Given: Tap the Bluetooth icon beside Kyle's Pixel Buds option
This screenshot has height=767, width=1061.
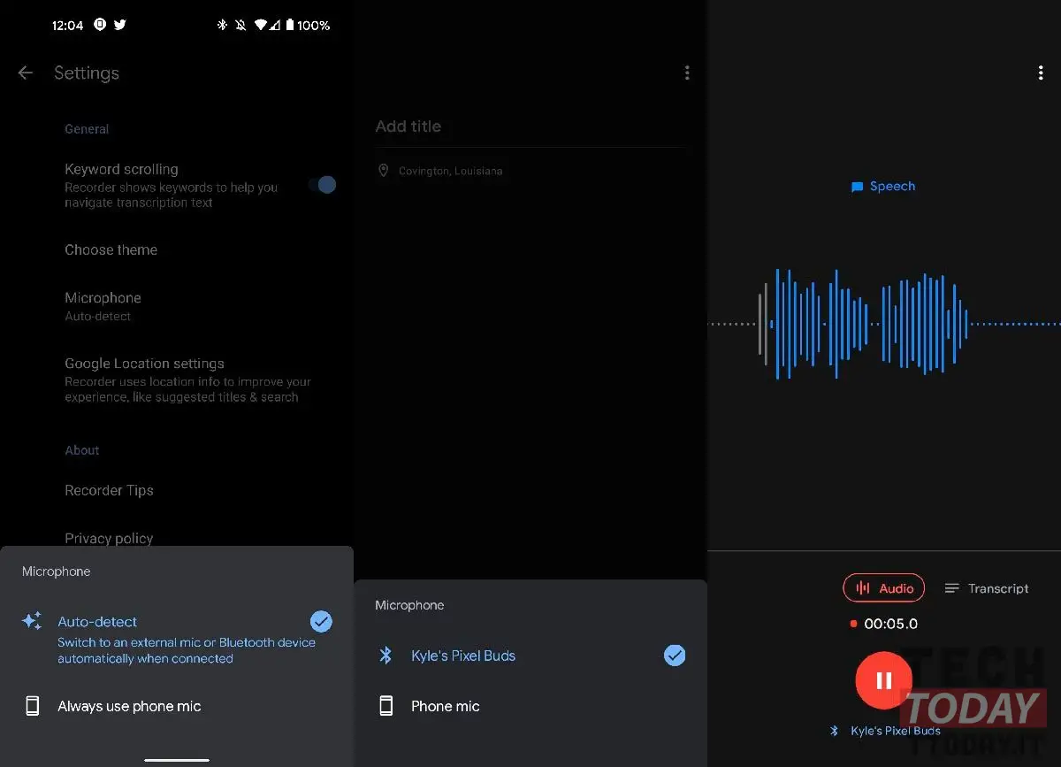Looking at the screenshot, I should (x=385, y=656).
